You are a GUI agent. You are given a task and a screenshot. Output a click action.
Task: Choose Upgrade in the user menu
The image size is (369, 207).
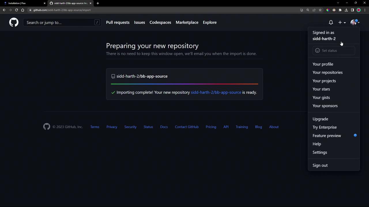(x=334, y=119)
